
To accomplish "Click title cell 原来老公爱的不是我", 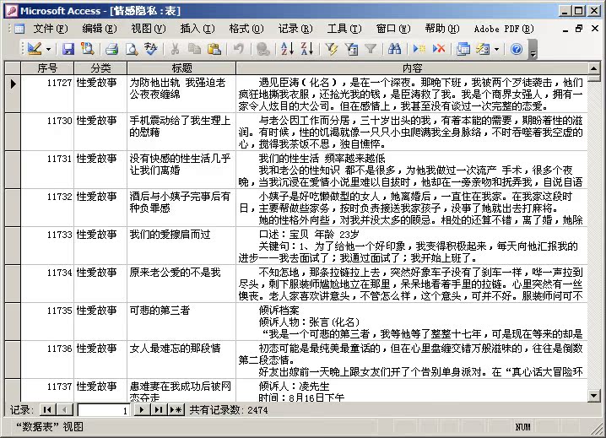I will (181, 284).
